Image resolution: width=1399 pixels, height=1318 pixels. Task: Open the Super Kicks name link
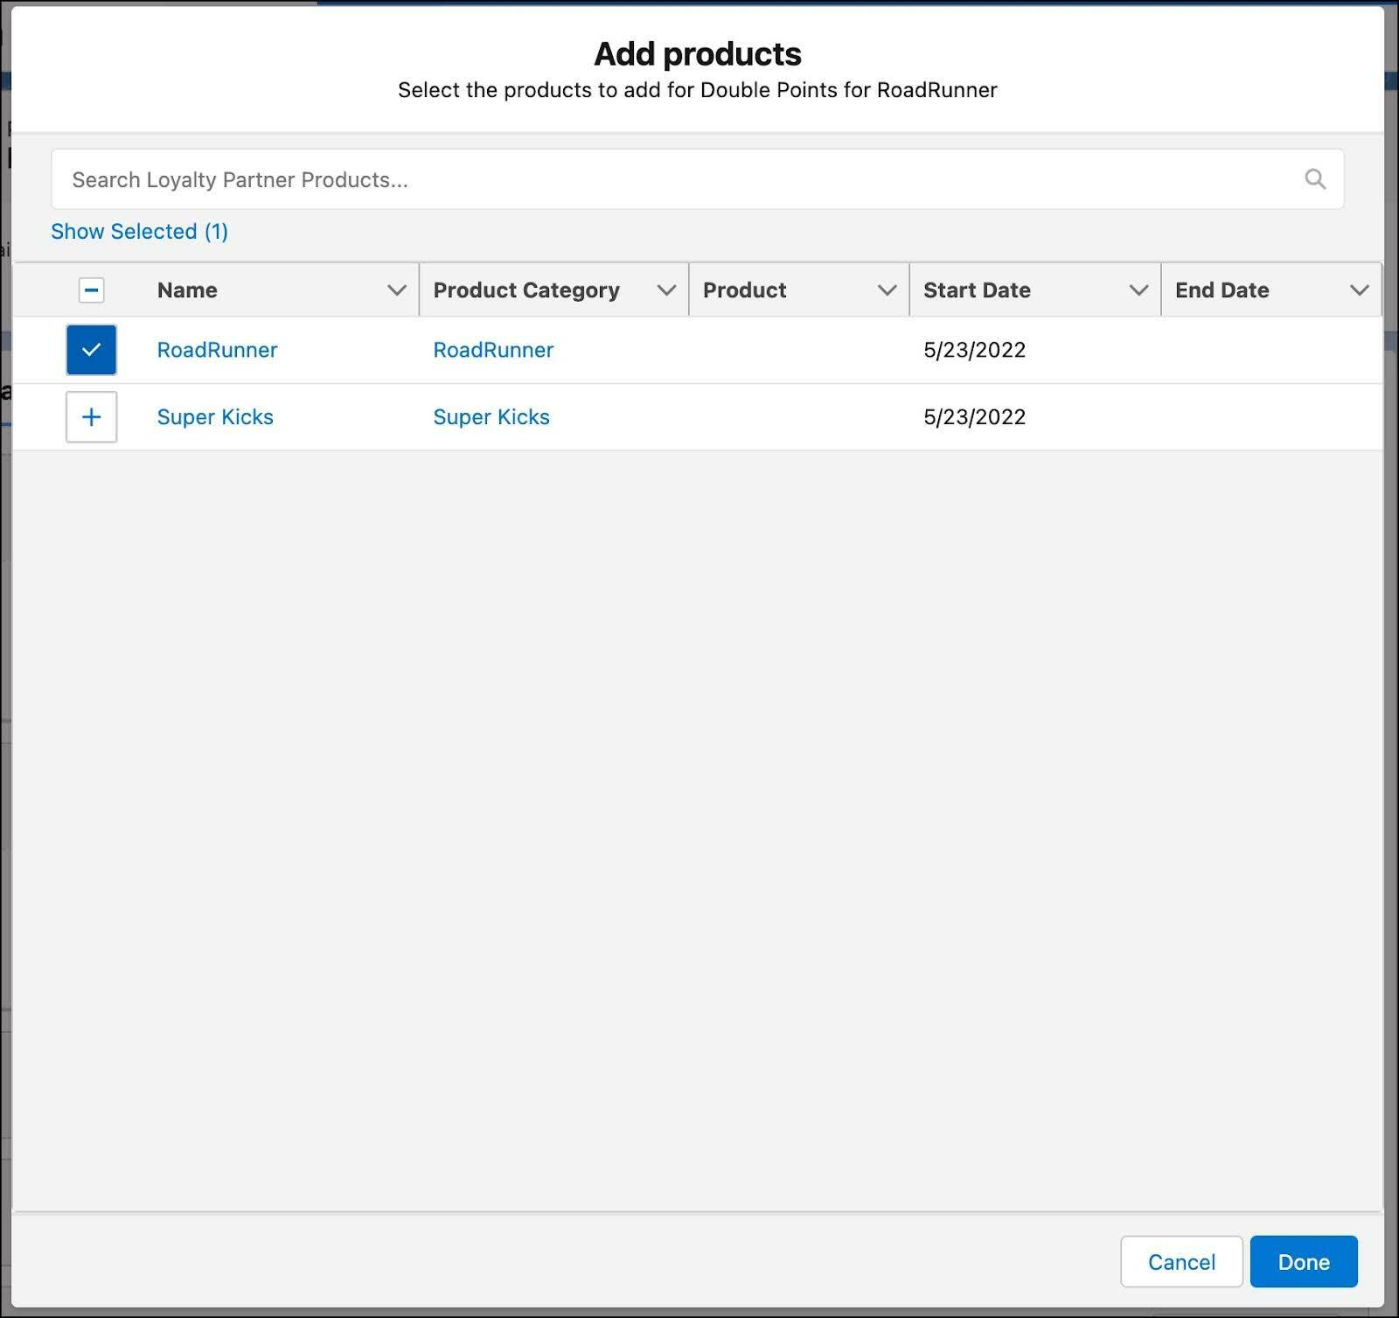[x=215, y=417]
